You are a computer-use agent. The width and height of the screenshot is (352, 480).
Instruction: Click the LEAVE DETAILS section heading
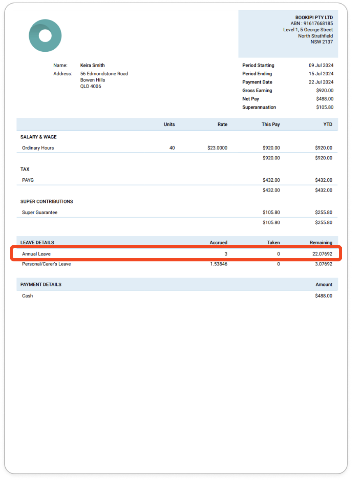[37, 242]
